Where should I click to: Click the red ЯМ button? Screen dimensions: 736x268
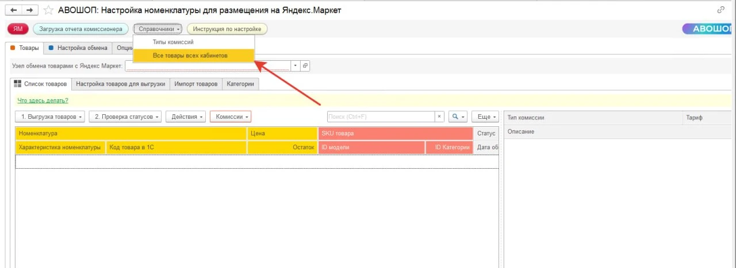coord(18,29)
